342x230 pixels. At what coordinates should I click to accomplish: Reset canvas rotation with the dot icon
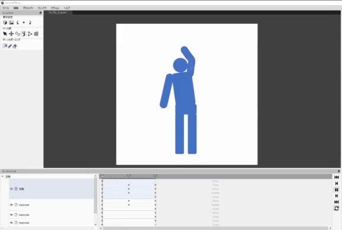(24, 22)
